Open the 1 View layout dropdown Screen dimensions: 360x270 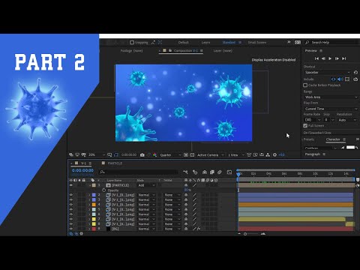tap(235, 155)
